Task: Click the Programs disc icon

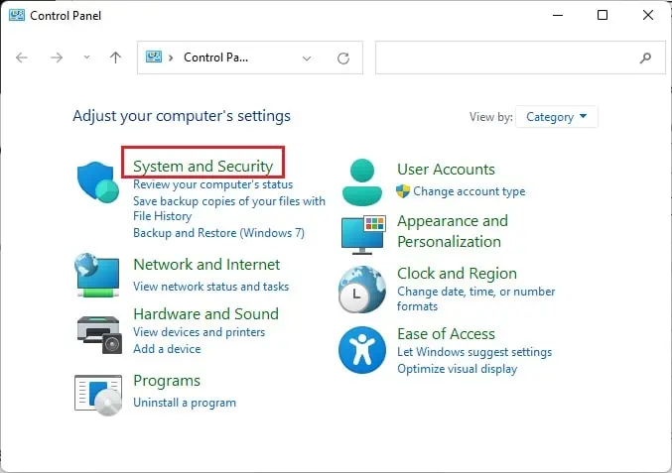Action: click(x=98, y=395)
